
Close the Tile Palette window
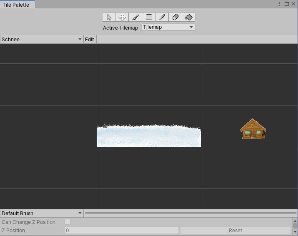[293, 4]
